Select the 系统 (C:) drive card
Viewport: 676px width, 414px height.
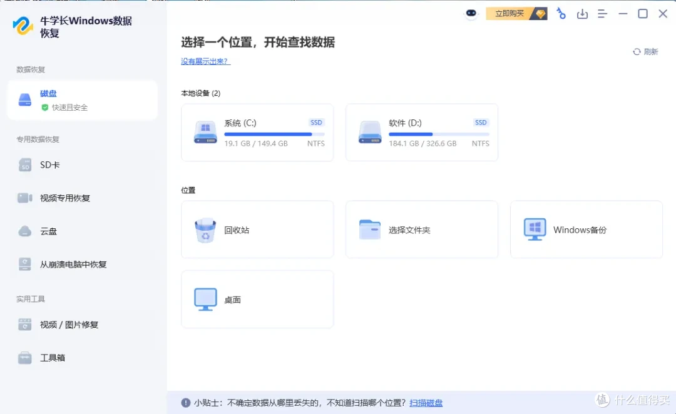[257, 133]
